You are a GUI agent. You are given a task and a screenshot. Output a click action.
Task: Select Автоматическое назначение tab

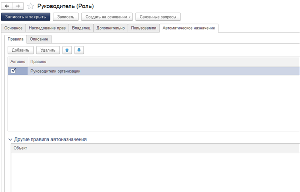tap(189, 28)
